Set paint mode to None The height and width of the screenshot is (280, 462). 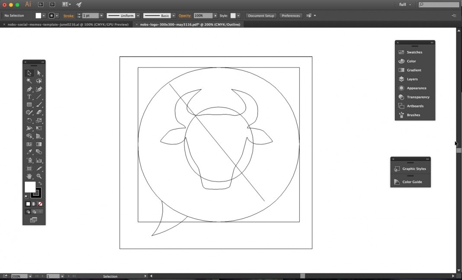[x=40, y=204]
